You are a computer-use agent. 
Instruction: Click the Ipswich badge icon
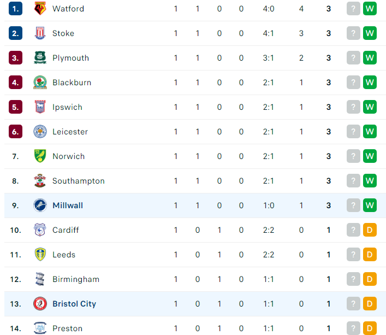click(40, 107)
